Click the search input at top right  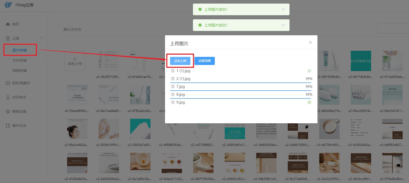pyautogui.click(x=393, y=28)
